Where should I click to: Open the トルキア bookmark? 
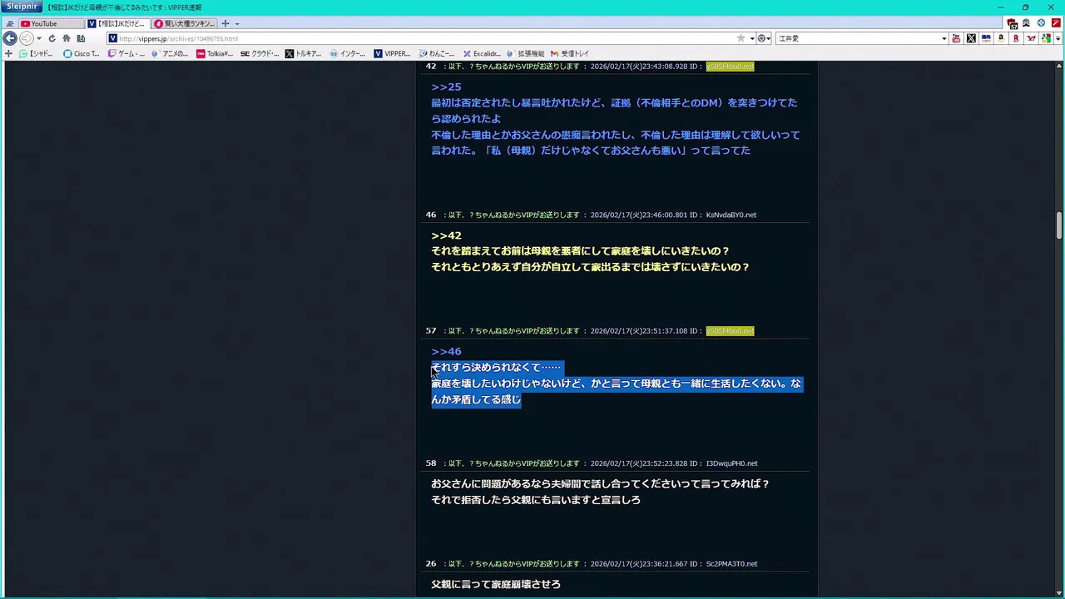tap(304, 53)
